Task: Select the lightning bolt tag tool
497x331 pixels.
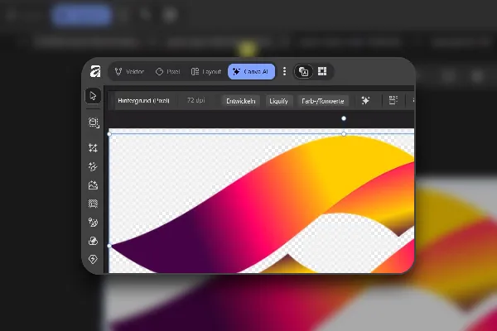Action: [x=93, y=259]
